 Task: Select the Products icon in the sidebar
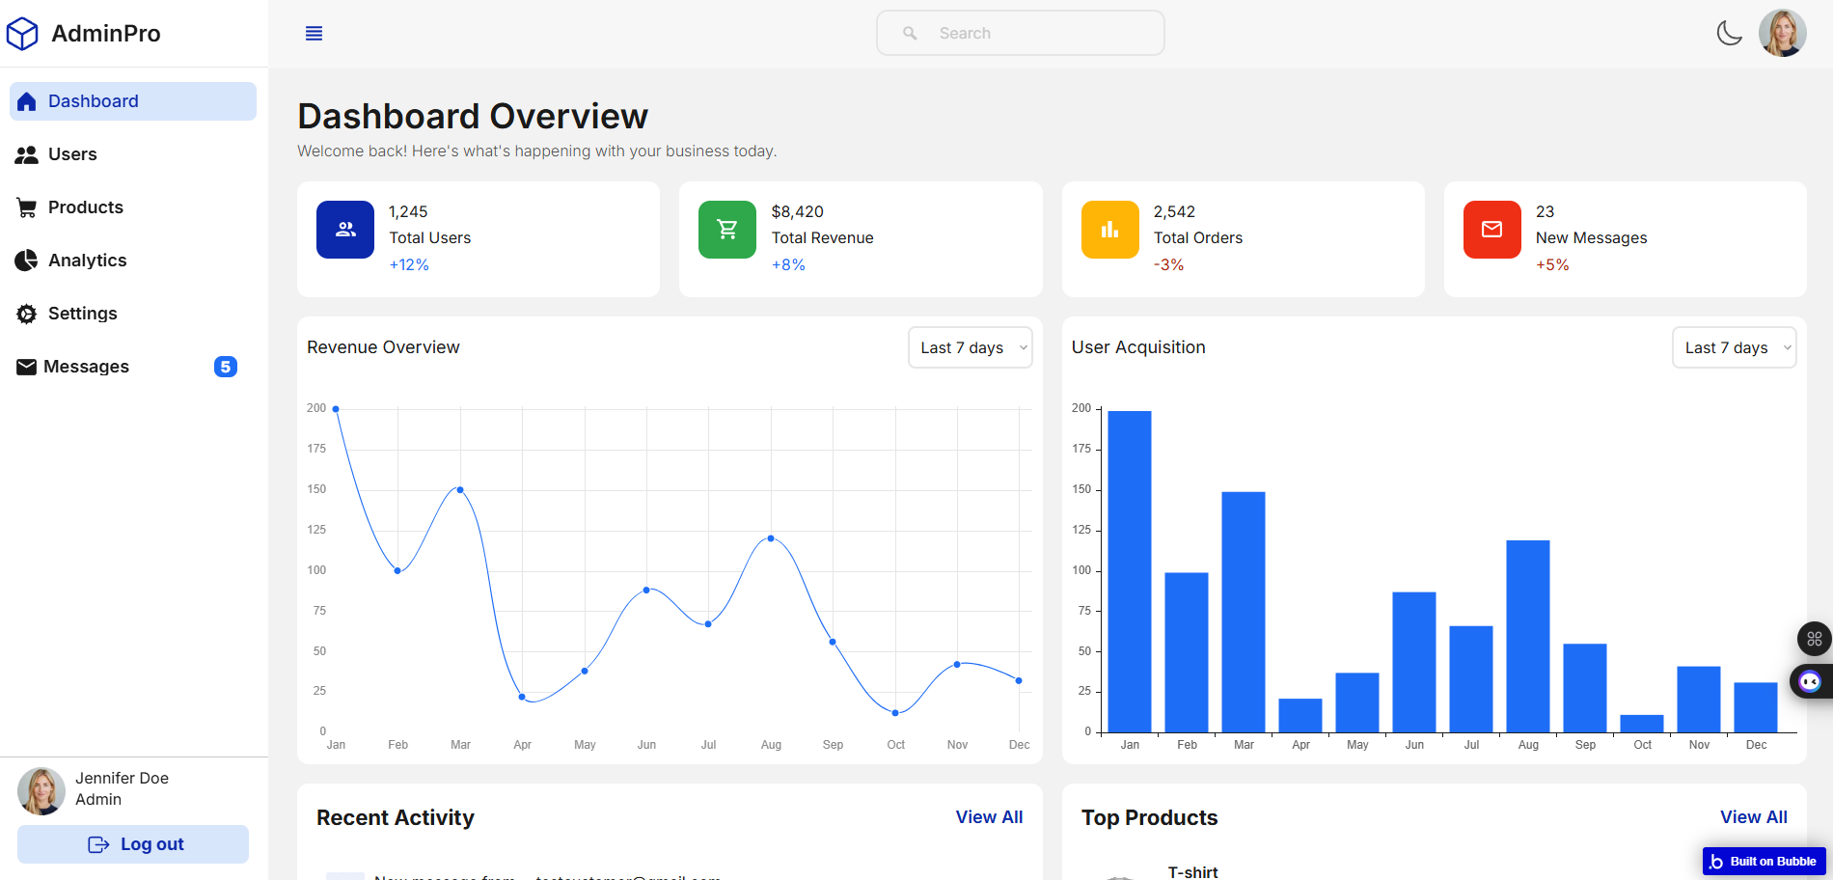pos(26,206)
